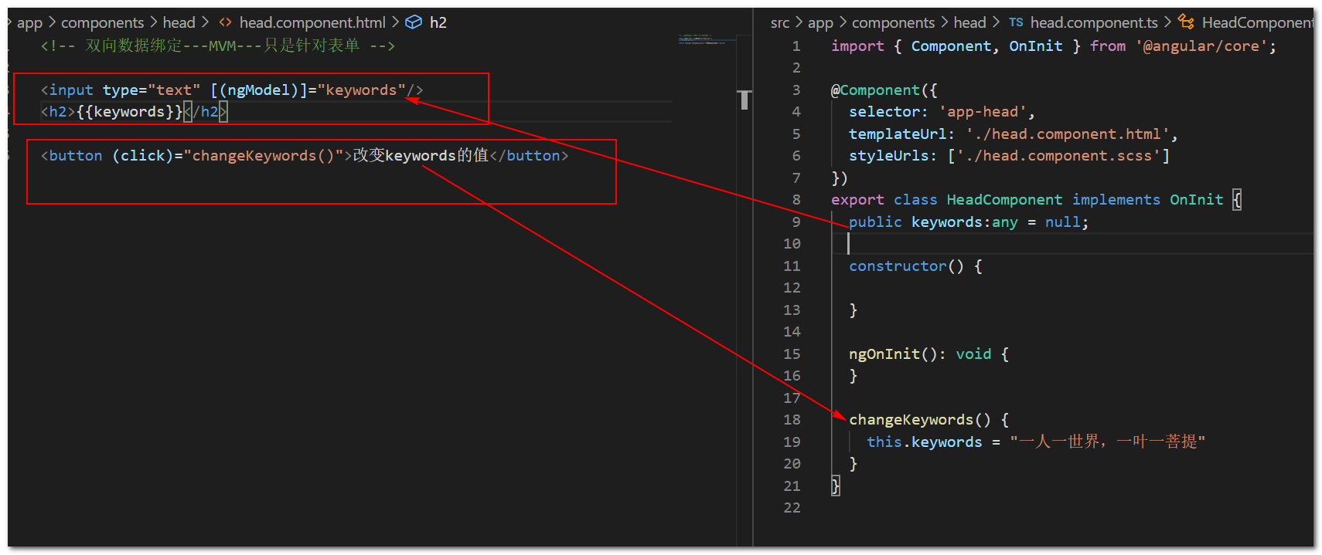Image resolution: width=1322 pixels, height=555 pixels.
Task: Click the 'app' breadcrumb in left editor
Action: (x=29, y=22)
